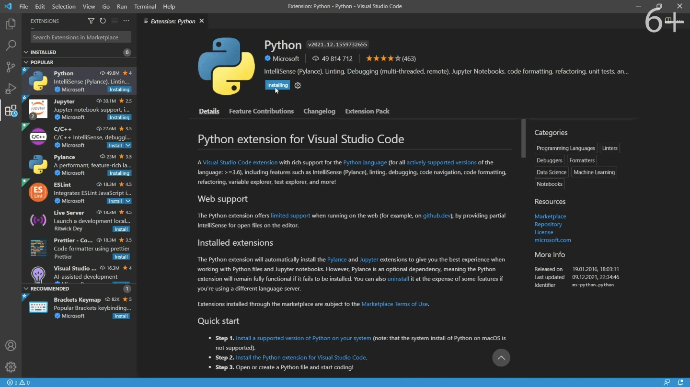This screenshot has width=690, height=387.
Task: Select the Data Science category tag
Action: tap(552, 172)
